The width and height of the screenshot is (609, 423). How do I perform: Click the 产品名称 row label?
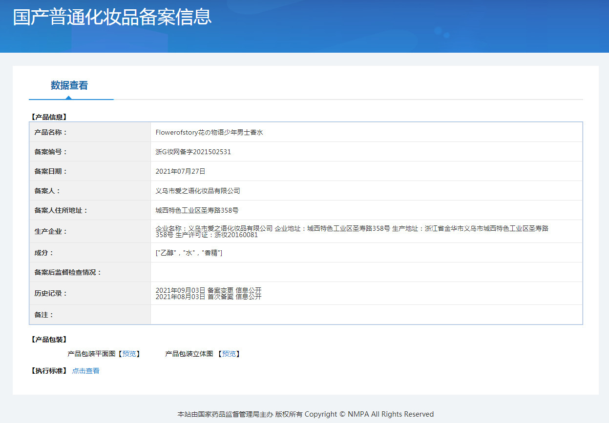click(x=51, y=132)
